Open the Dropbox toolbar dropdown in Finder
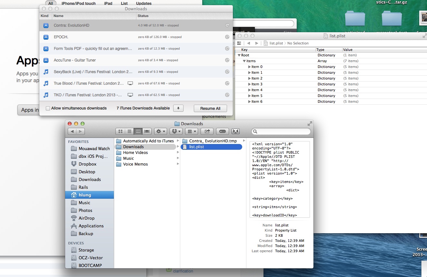 [x=176, y=131]
